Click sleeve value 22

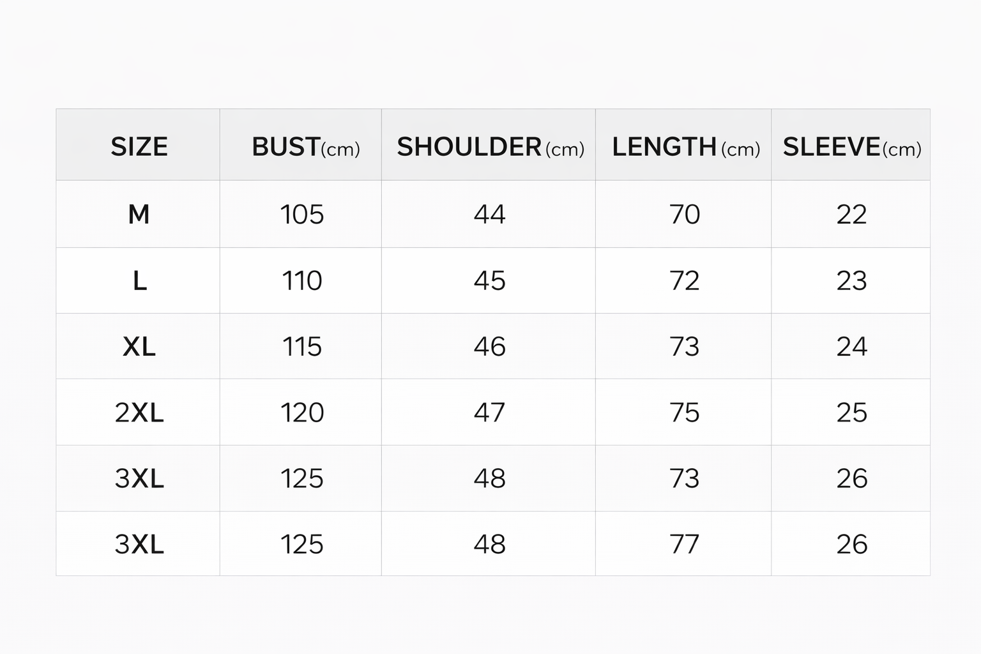[852, 215]
